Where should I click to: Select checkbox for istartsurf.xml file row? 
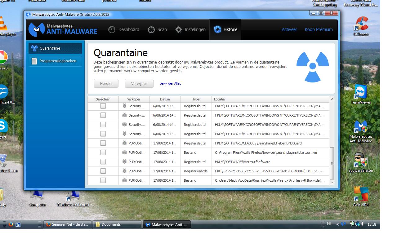(x=103, y=153)
